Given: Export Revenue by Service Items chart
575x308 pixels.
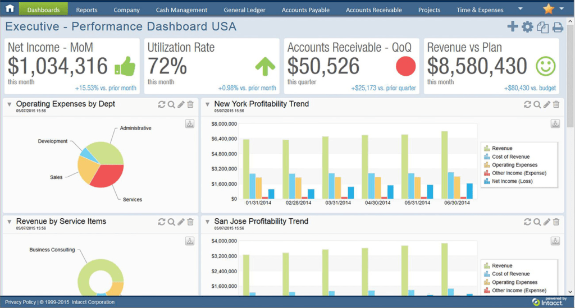Looking at the screenshot, I should click(190, 241).
